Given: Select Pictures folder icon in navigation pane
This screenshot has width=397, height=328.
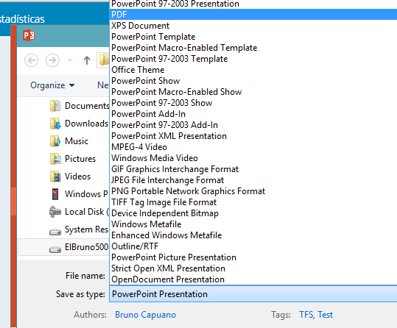Looking at the screenshot, I should [x=55, y=159].
